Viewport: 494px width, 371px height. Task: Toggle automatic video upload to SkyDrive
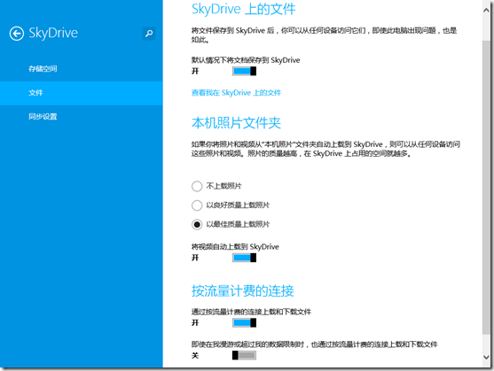point(244,258)
